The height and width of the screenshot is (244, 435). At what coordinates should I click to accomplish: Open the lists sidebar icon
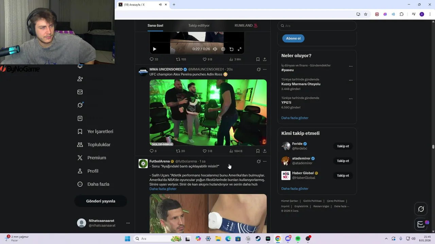pyautogui.click(x=80, y=118)
